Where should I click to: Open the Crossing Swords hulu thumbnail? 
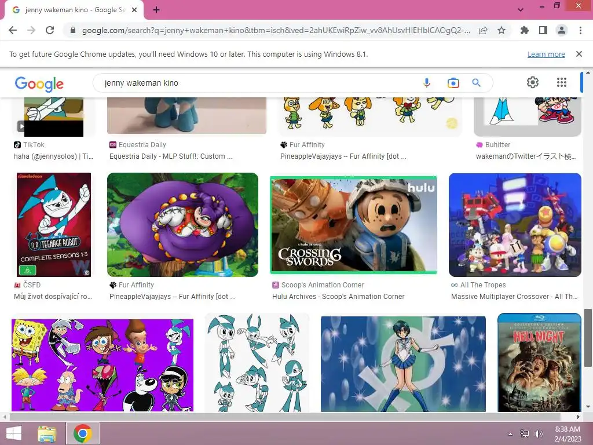click(x=354, y=225)
